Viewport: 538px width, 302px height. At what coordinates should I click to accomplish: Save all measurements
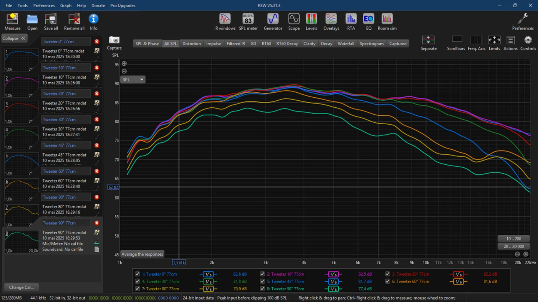point(51,22)
